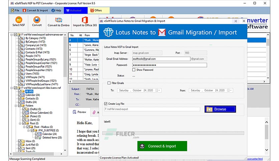Click the Gmail envelope logo icon
Screen dimensions: 279x161
[162, 33]
